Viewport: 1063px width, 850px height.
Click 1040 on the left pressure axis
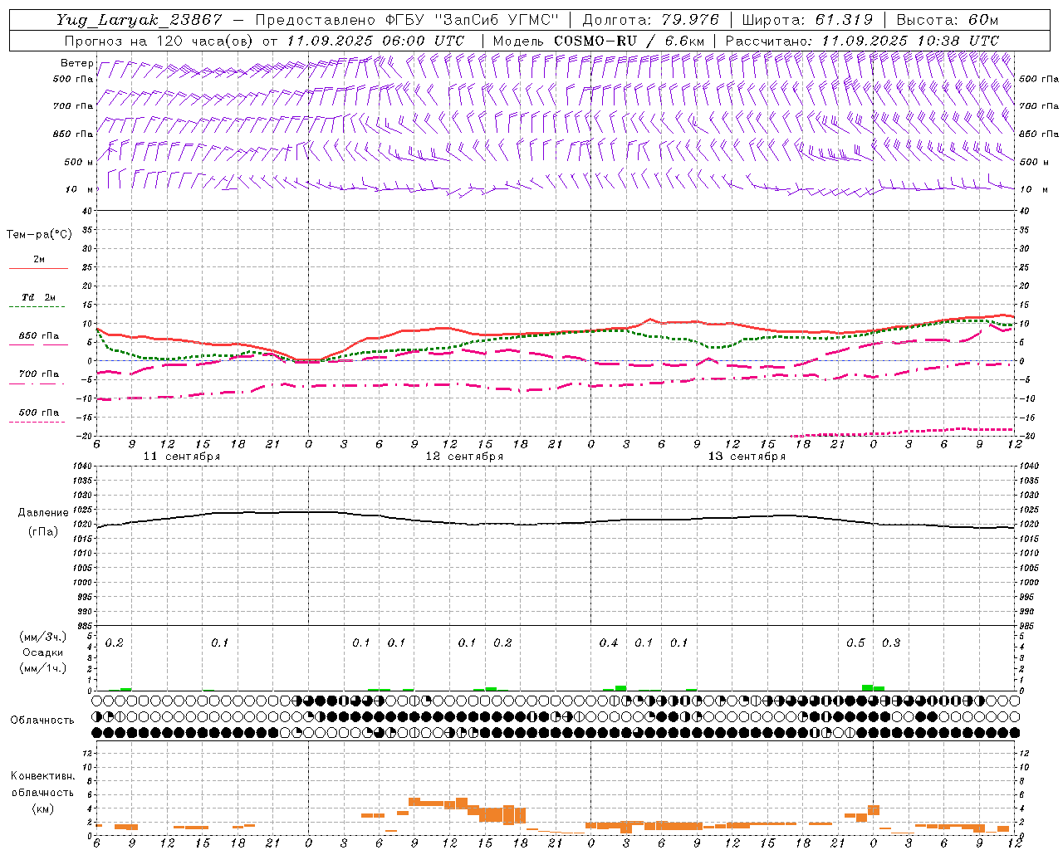pos(82,467)
